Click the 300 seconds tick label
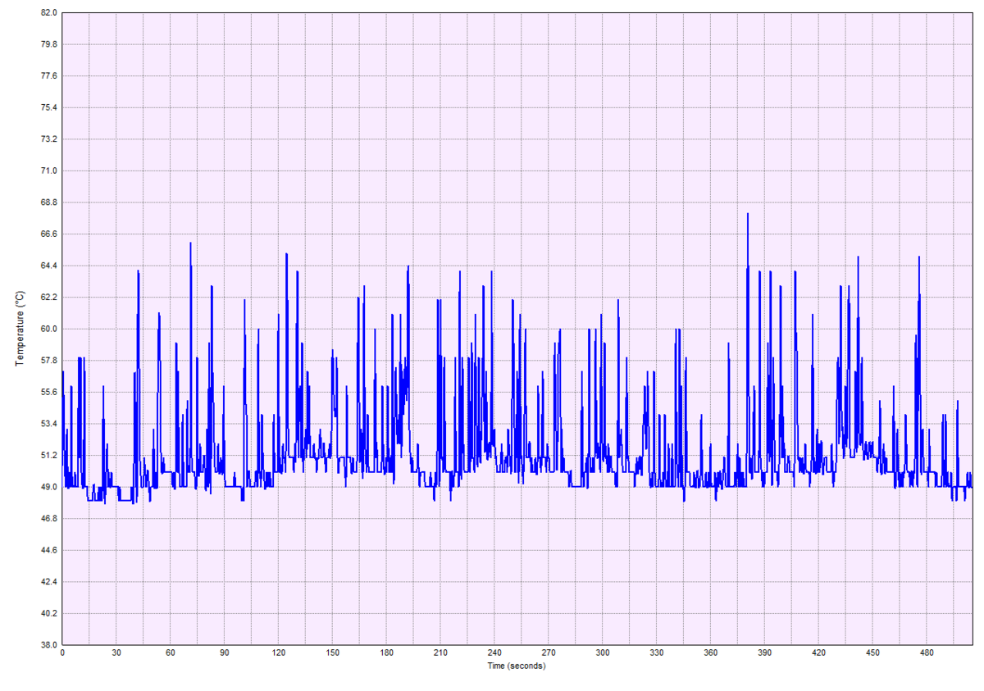 [x=603, y=653]
